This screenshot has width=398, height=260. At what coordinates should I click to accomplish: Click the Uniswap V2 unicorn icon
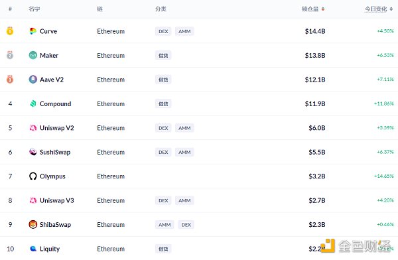pos(33,128)
